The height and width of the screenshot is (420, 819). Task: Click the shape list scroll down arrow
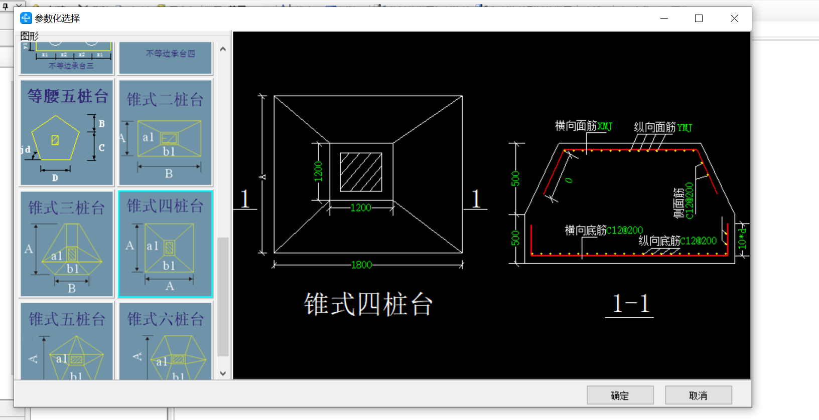pos(223,373)
